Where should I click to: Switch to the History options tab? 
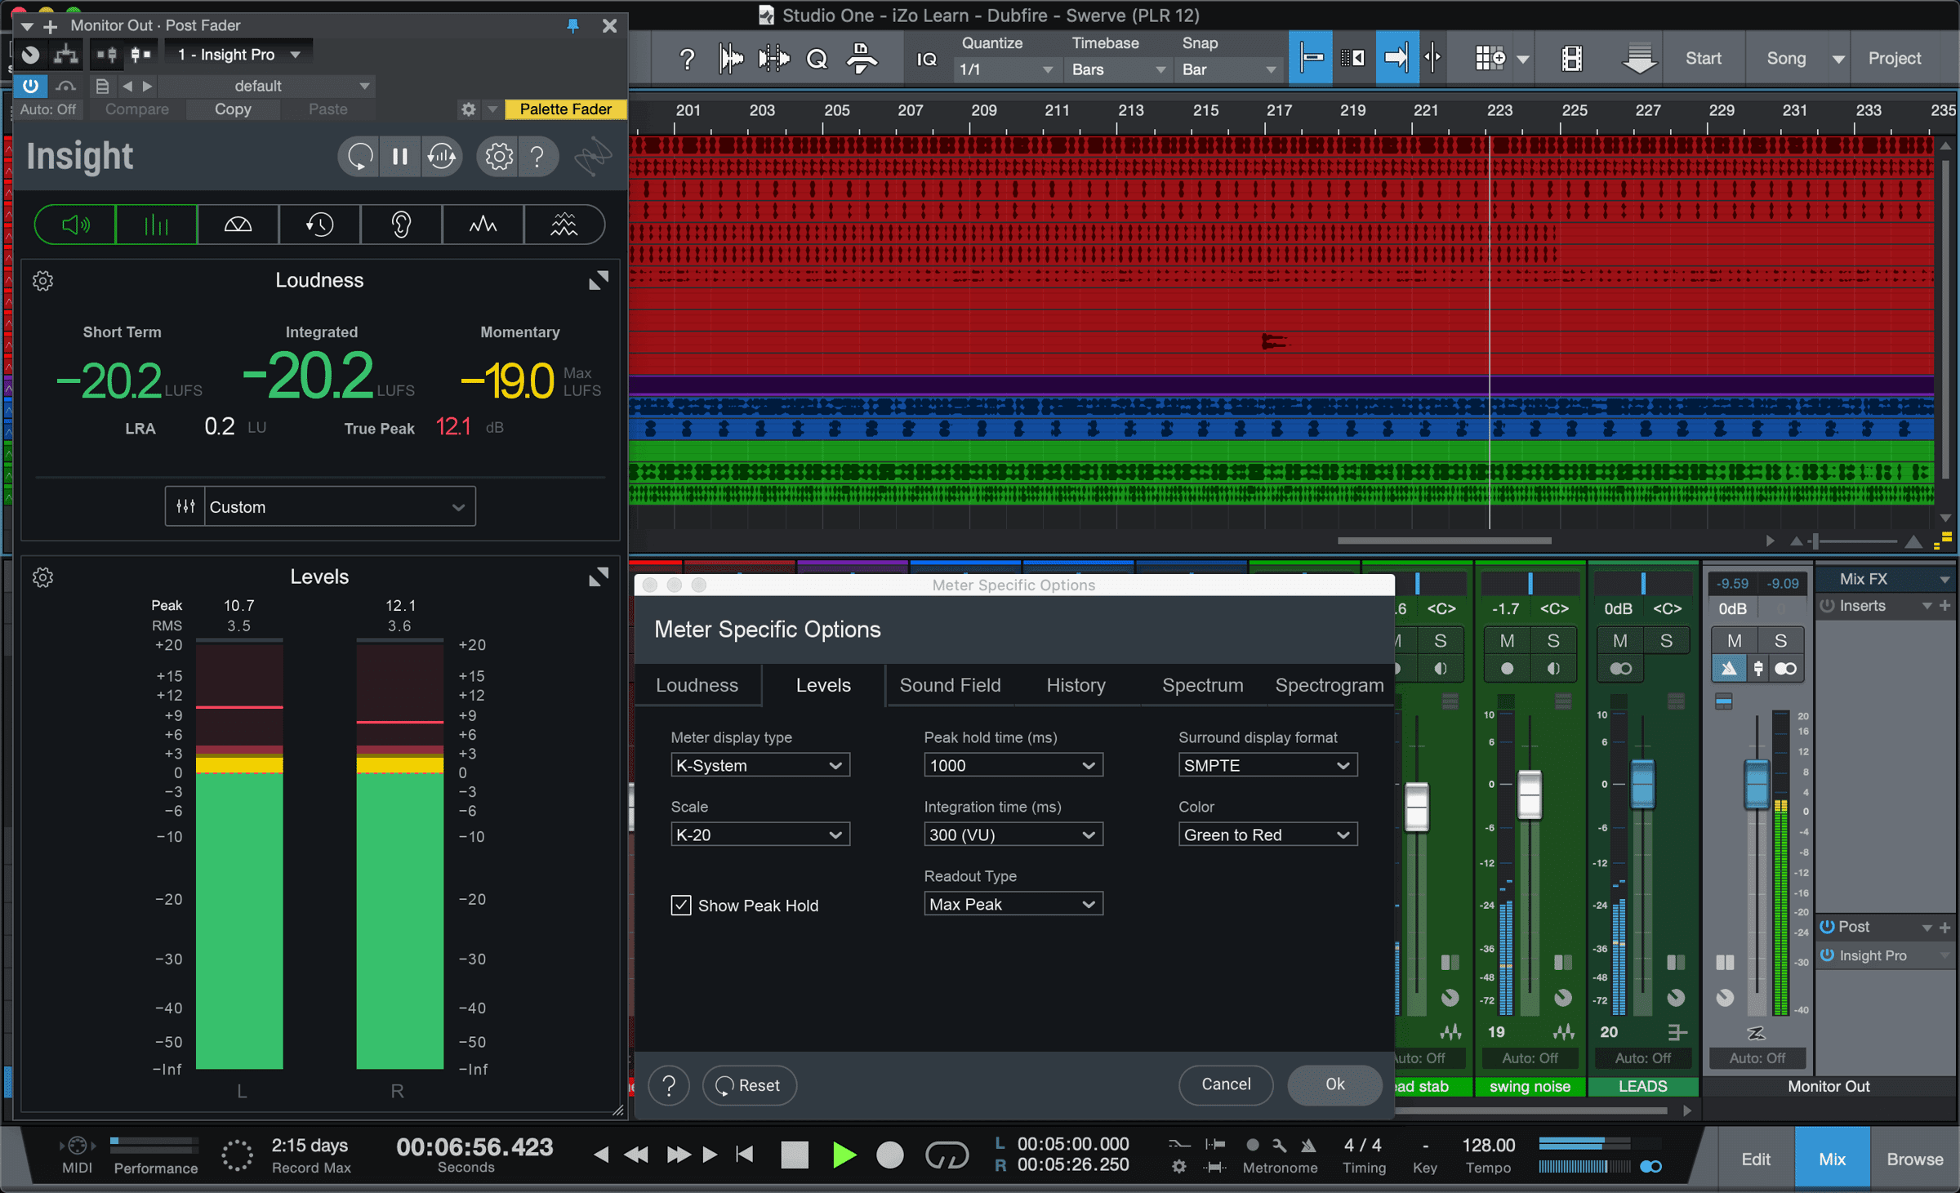[1076, 685]
